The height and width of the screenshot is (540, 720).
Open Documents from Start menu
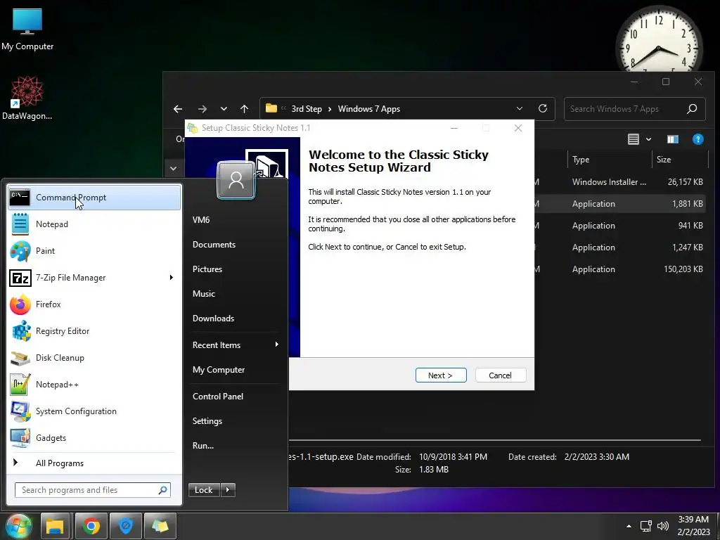214,245
